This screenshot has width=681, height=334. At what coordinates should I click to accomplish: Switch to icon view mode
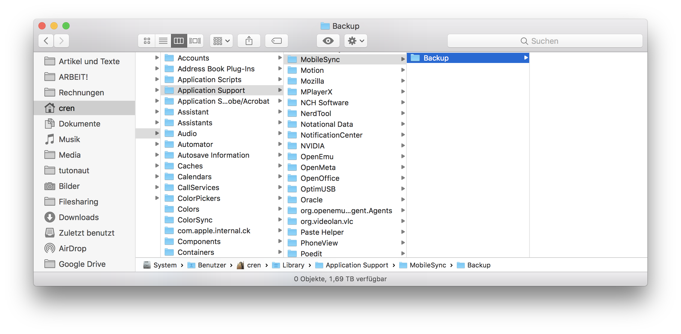(147, 41)
